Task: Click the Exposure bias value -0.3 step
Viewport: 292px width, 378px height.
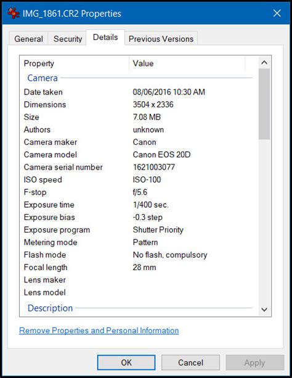Action: click(148, 217)
